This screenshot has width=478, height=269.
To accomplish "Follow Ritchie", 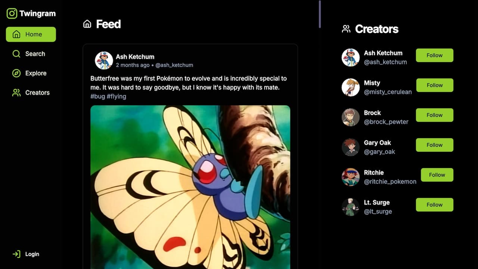I will coord(437,175).
